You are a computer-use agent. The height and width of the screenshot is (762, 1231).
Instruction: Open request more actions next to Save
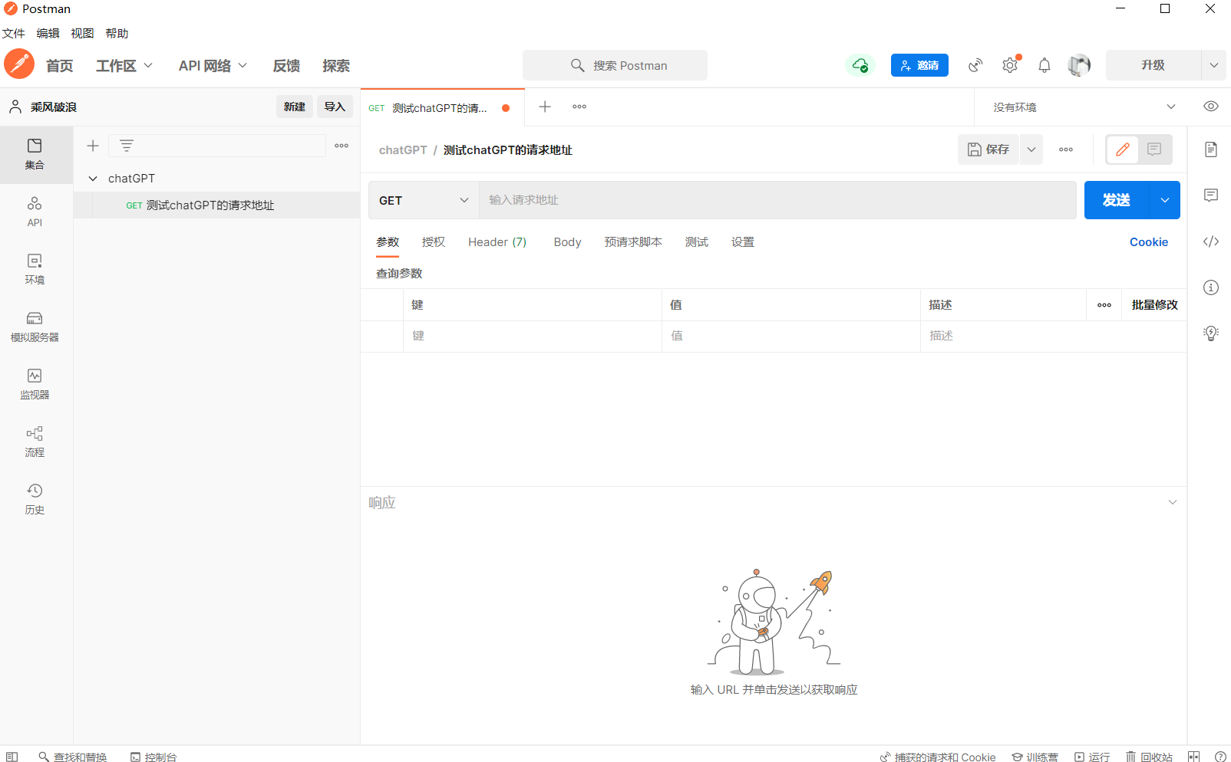(1066, 149)
